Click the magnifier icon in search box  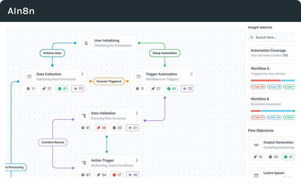252,38
